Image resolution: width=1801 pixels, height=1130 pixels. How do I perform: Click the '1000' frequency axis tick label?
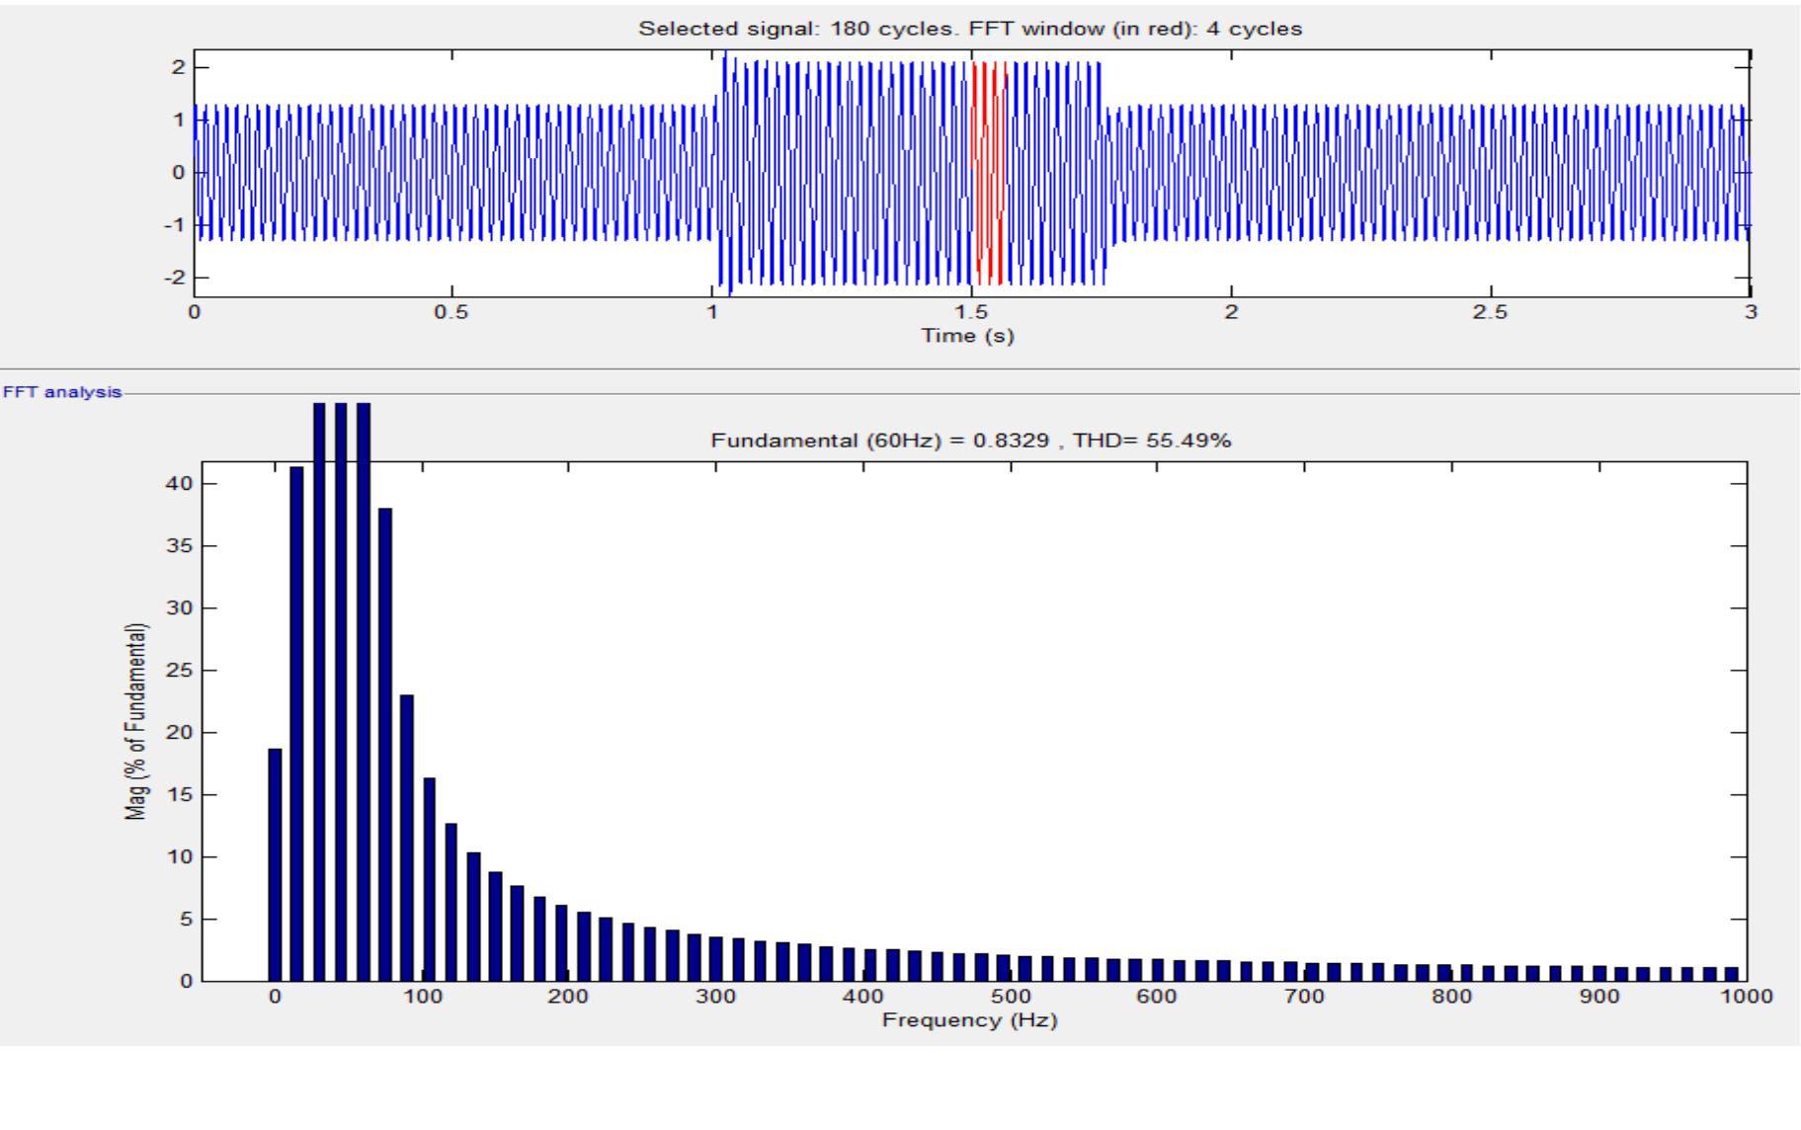pyautogui.click(x=1747, y=998)
